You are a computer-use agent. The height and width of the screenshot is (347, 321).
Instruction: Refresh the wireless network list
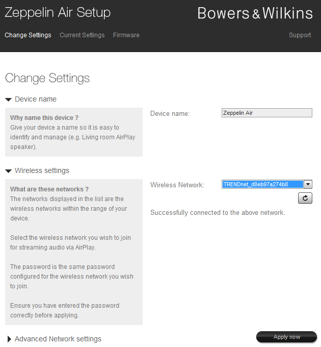coord(305,198)
